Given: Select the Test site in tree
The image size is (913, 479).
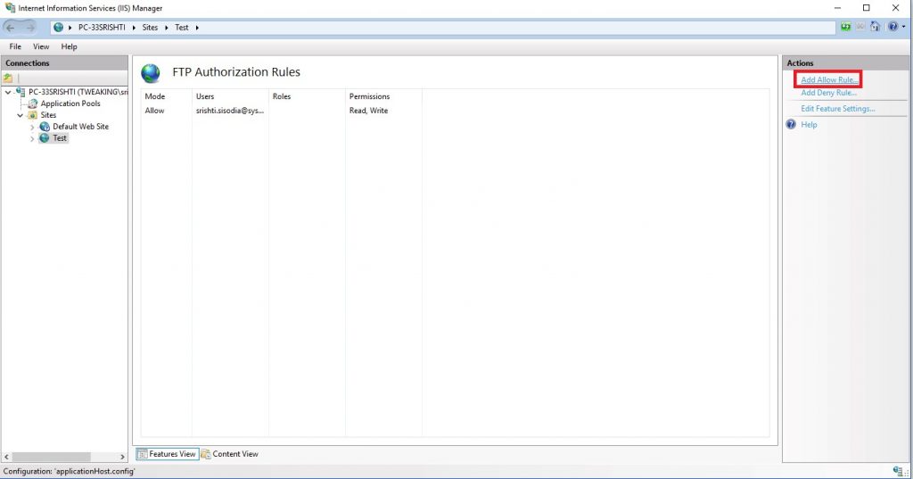Looking at the screenshot, I should [60, 138].
